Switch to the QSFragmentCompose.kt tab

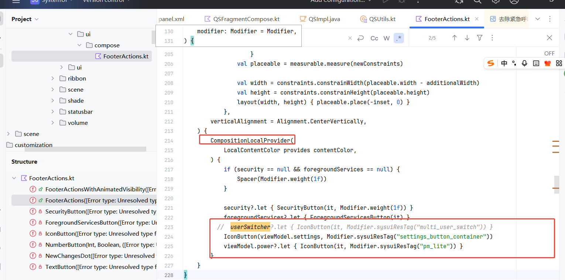click(242, 19)
